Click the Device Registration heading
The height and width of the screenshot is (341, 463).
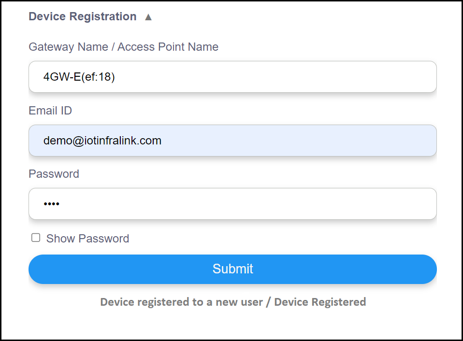[x=83, y=16]
